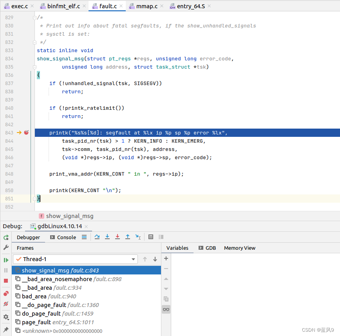Open the Thread-1 dropdown
340x336 pixels.
tap(76, 259)
